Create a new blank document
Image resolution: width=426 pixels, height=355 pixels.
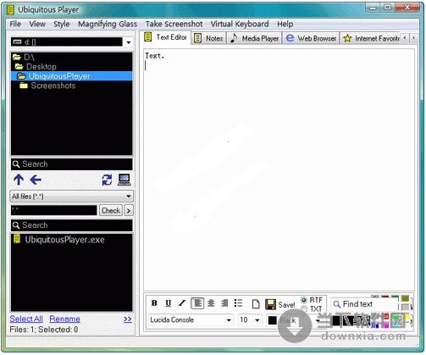tap(256, 304)
